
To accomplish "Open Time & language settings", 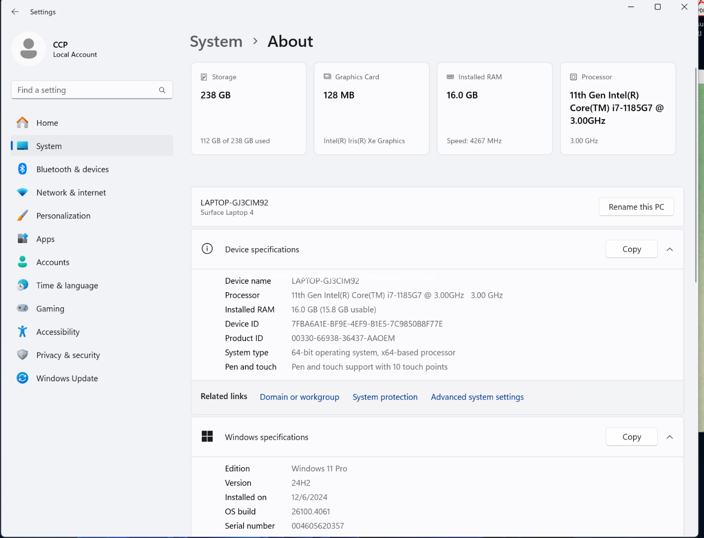I will [x=92, y=285].
